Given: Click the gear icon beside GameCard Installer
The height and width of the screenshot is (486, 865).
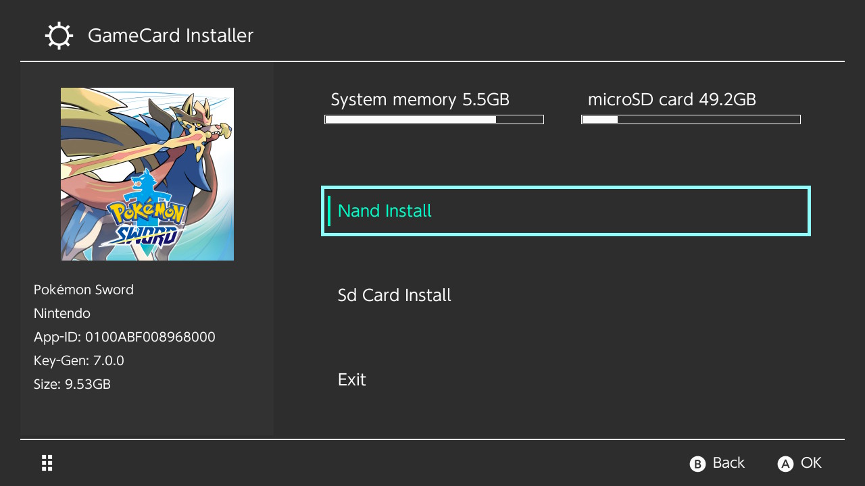Looking at the screenshot, I should 59,36.
